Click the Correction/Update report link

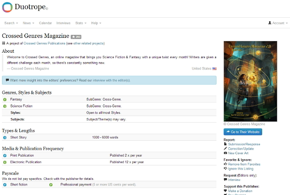tap(241, 149)
